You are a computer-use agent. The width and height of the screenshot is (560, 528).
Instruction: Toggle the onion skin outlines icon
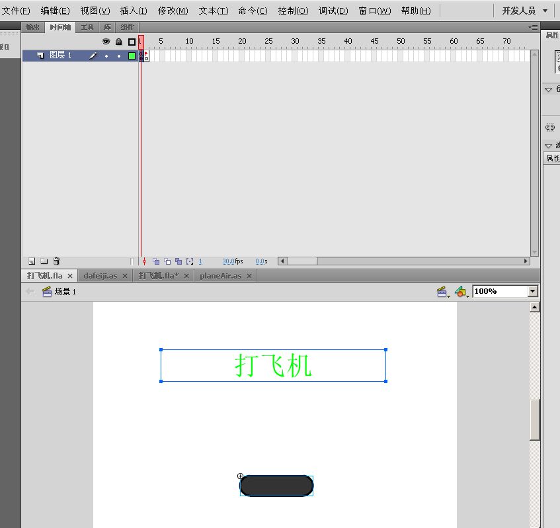click(x=167, y=261)
